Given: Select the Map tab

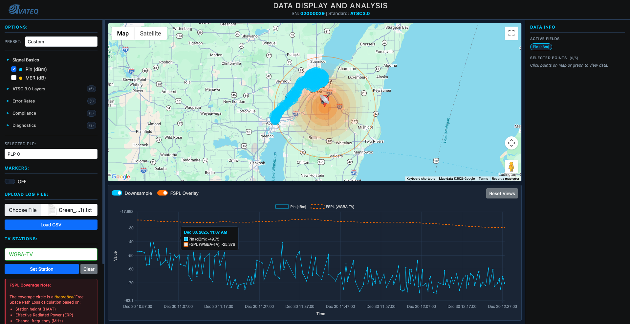Looking at the screenshot, I should tap(122, 33).
